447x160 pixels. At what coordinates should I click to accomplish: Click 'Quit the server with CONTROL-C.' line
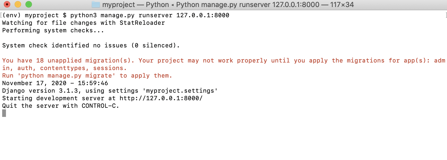point(61,106)
